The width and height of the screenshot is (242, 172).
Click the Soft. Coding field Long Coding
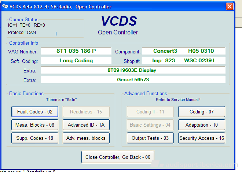click(x=76, y=60)
